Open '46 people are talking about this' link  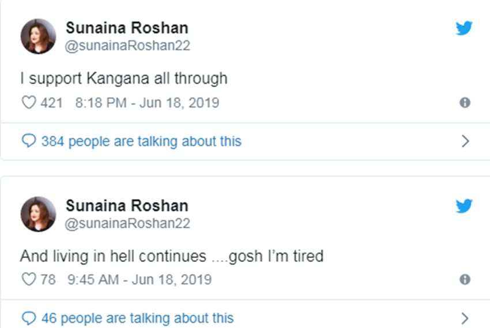point(137,318)
